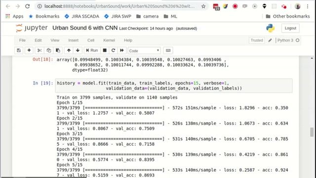
Task: Click the array output text of Out[18]
Action: tap(143, 65)
